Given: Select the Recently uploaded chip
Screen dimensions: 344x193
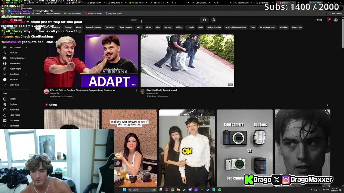Looking at the screenshot, I should click(267, 27).
